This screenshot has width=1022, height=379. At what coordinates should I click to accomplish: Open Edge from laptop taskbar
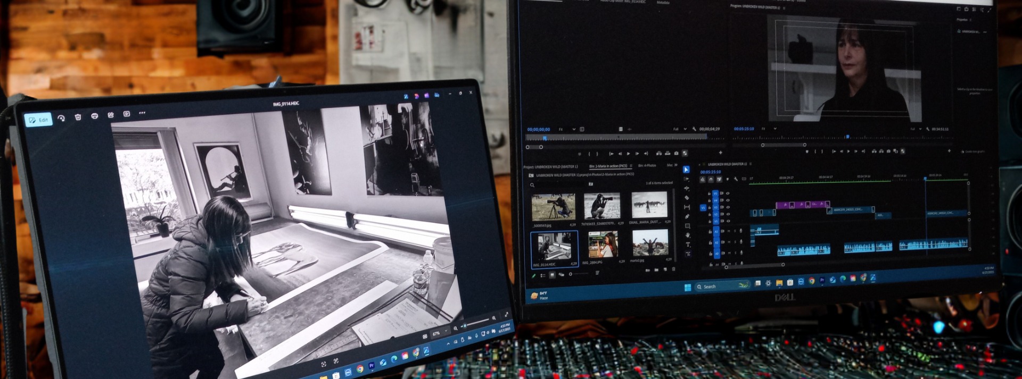[x=394, y=359]
